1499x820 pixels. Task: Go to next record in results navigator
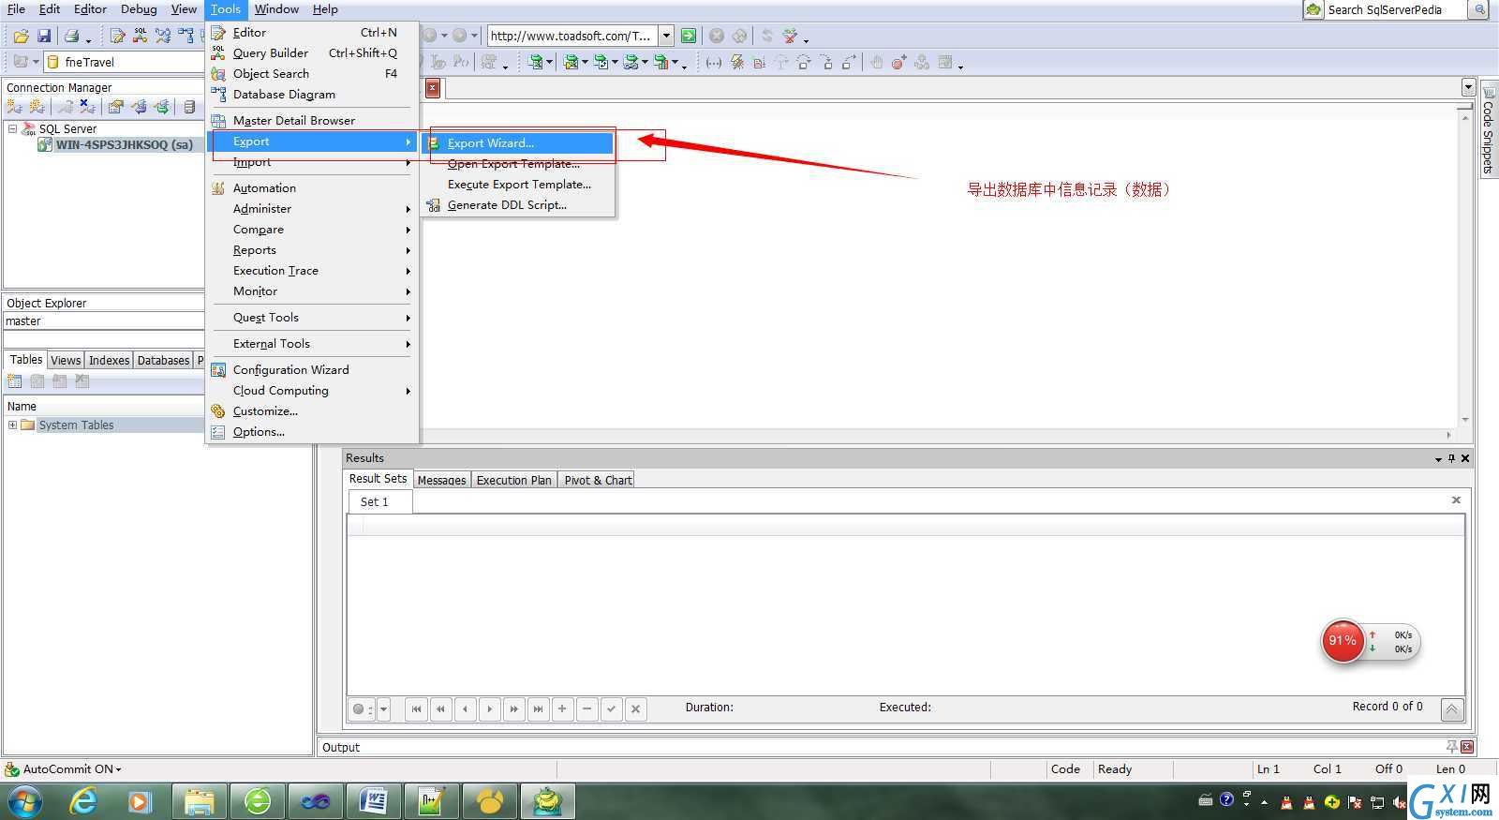pos(489,709)
